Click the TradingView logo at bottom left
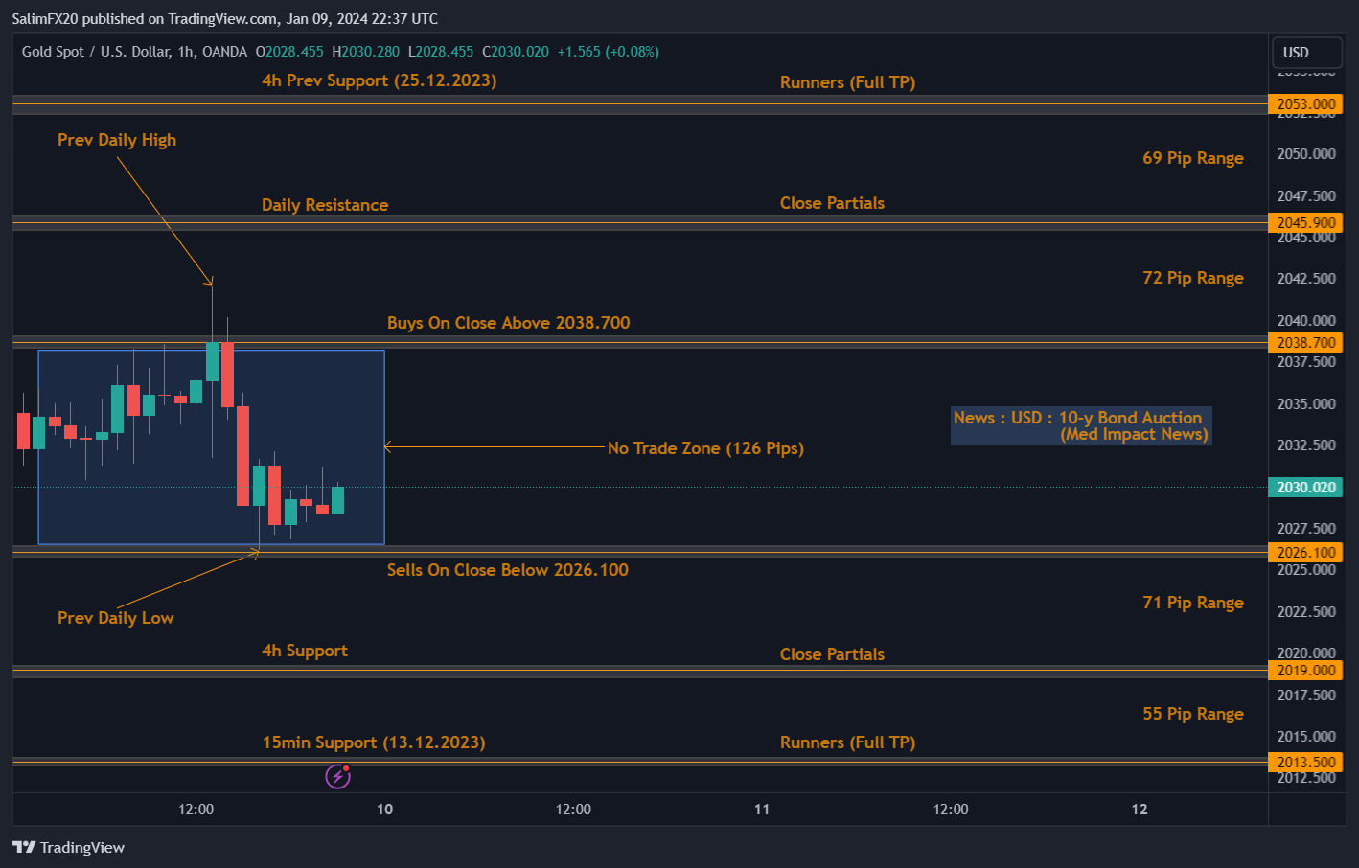 point(67,847)
